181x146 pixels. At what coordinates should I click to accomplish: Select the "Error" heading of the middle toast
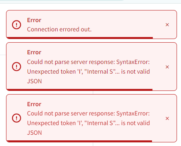[x=34, y=52]
